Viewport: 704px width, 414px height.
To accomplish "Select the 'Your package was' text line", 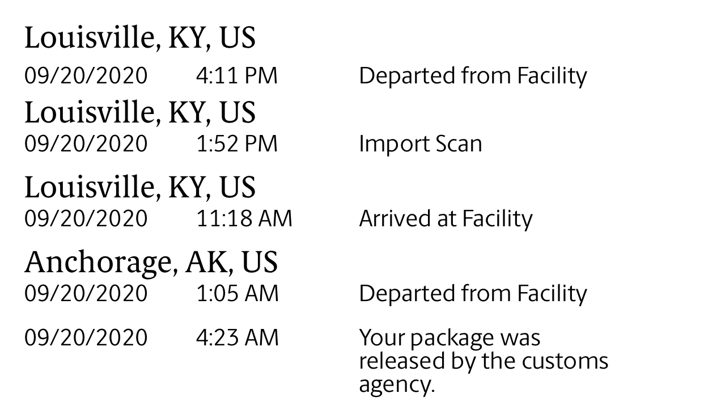I will 450,339.
